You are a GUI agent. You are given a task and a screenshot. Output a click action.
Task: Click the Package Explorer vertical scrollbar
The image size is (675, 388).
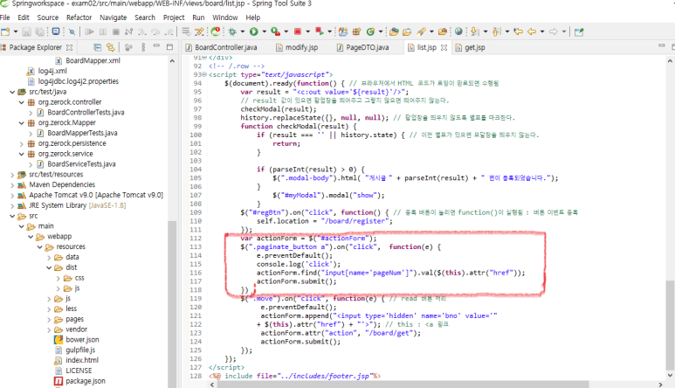tap(172, 303)
